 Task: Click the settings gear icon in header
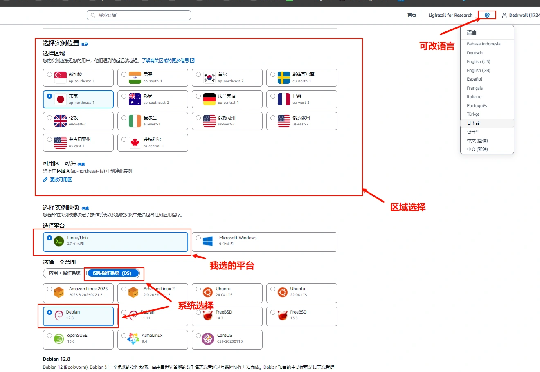point(487,15)
